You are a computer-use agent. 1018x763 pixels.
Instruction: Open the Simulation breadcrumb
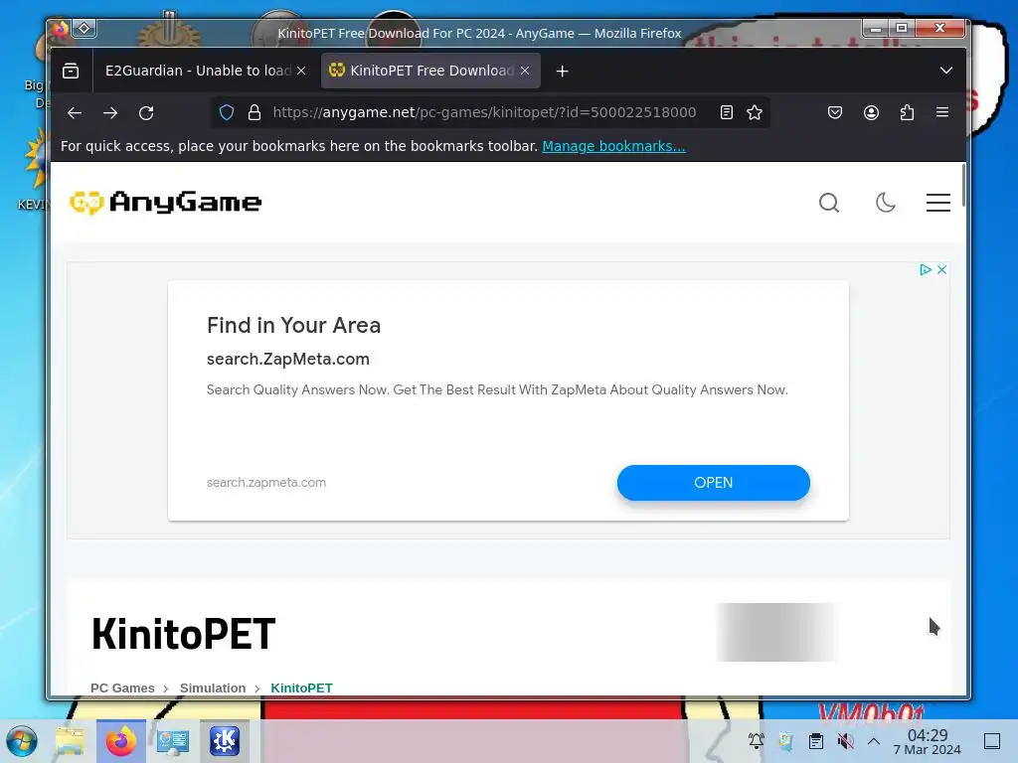[x=213, y=687]
